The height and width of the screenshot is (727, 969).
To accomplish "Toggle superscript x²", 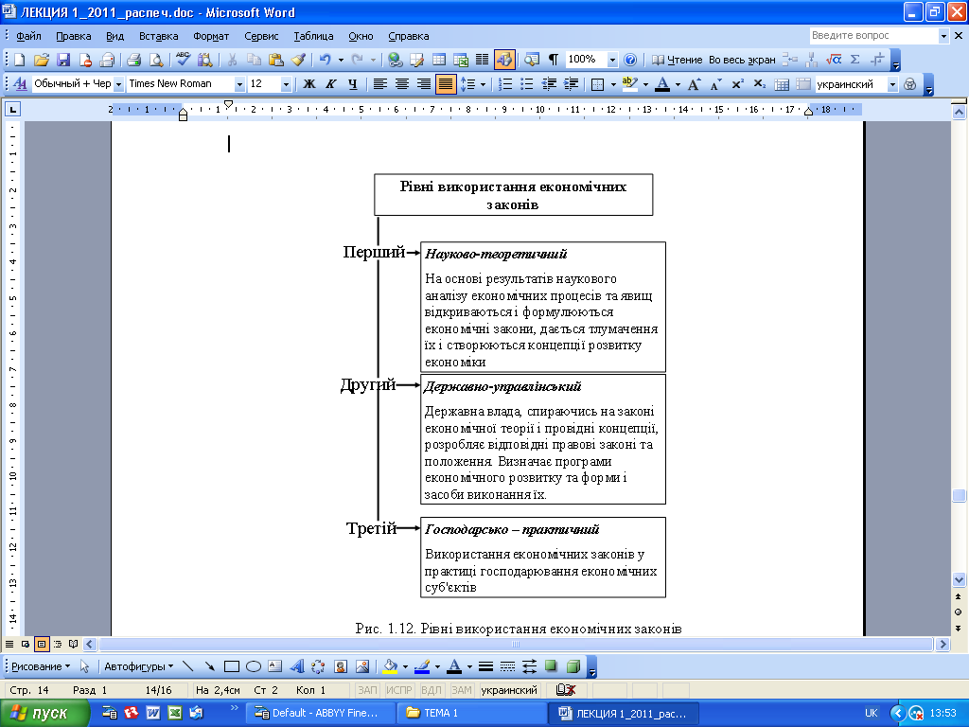I will [x=737, y=84].
